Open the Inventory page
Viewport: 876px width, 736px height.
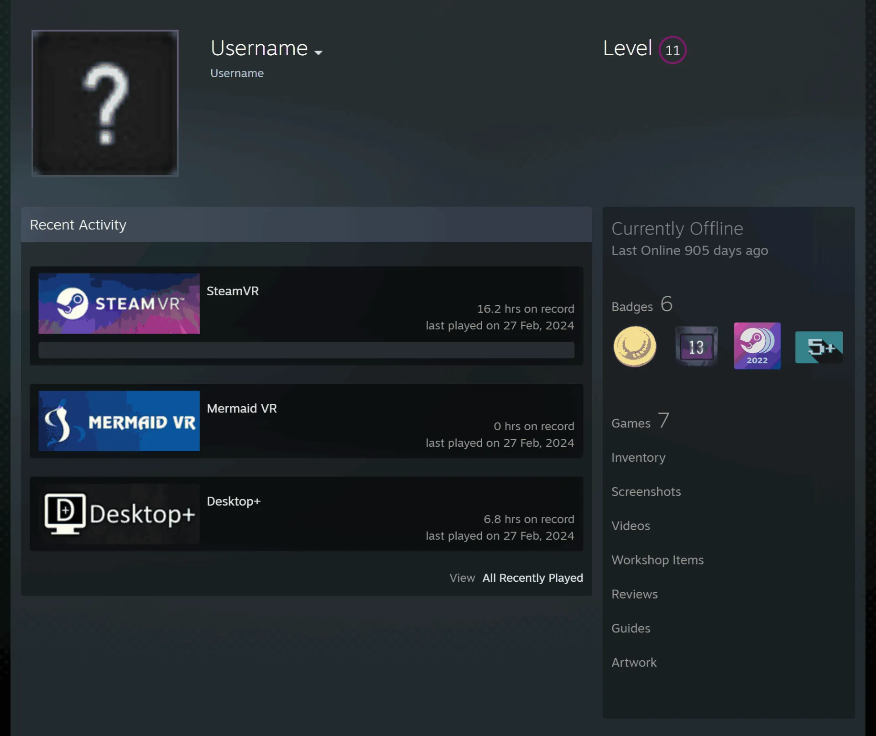(x=638, y=458)
